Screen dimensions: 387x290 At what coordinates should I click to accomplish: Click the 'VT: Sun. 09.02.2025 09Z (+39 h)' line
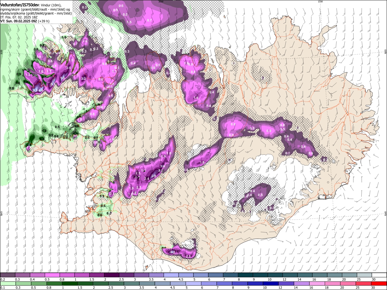point(25,21)
